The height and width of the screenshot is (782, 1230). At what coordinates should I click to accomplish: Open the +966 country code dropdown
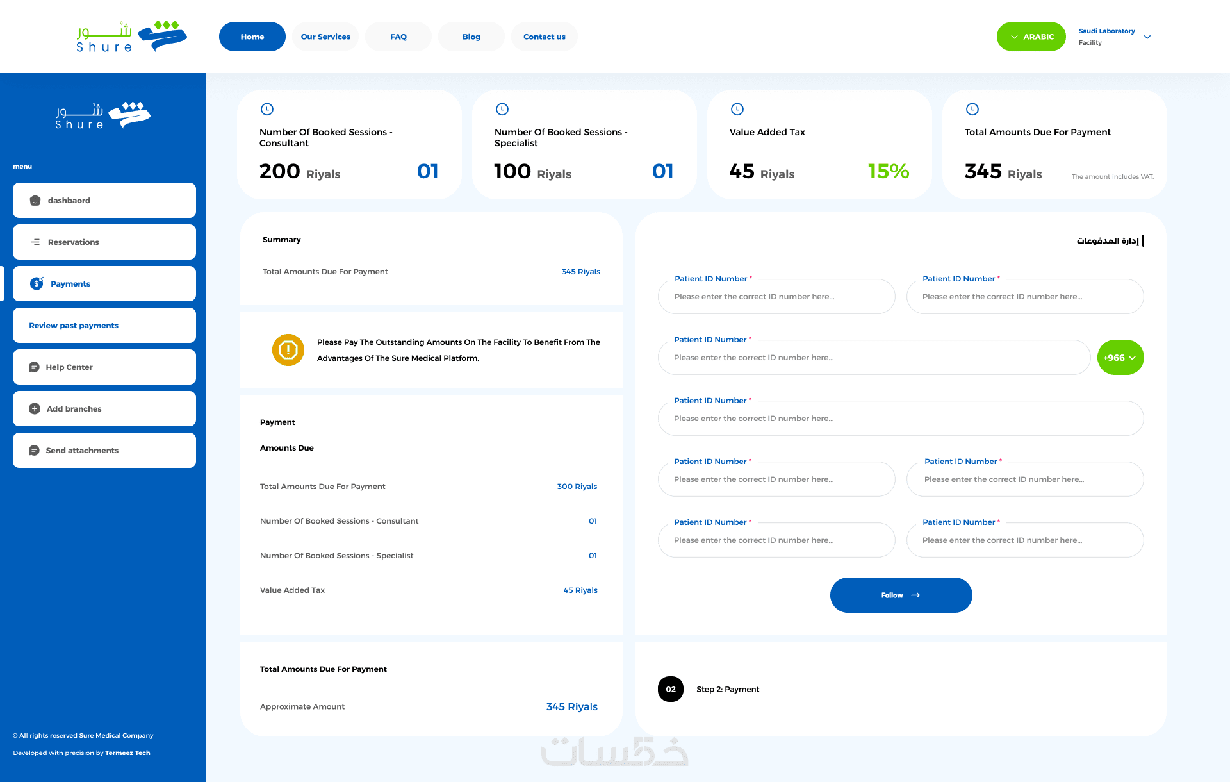[x=1120, y=358]
